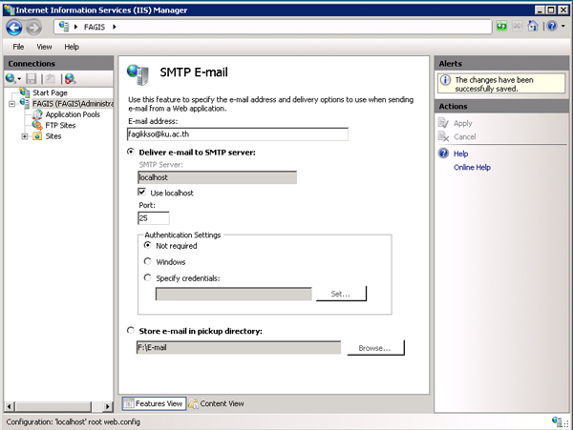Click the FAGIS server node icon
573x430 pixels.
coord(25,103)
